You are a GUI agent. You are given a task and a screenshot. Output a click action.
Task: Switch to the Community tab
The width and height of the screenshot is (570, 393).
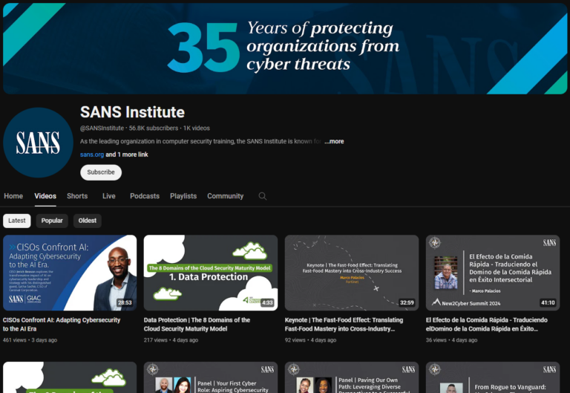click(225, 196)
